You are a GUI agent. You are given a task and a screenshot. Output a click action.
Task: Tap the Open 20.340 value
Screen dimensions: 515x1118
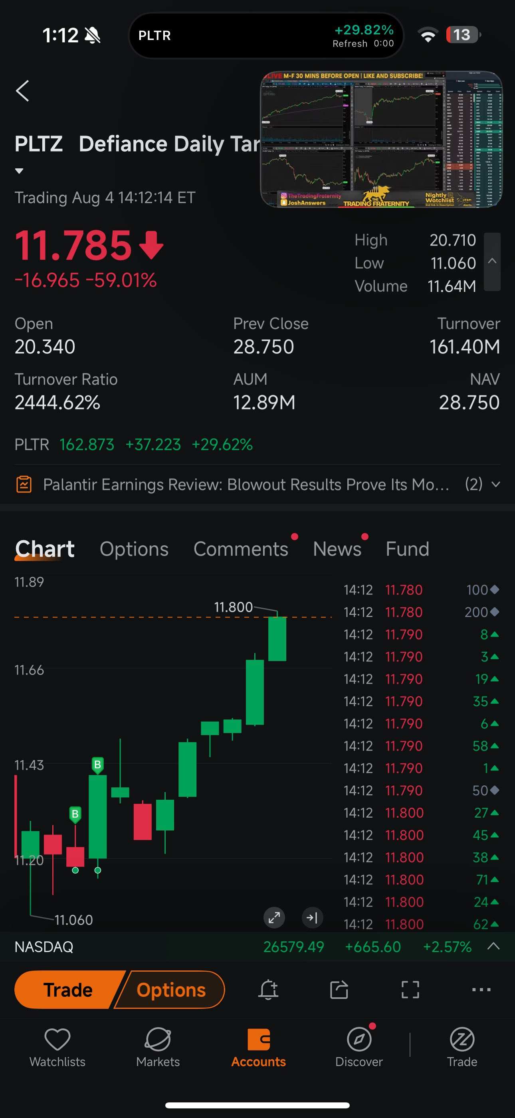click(x=45, y=347)
